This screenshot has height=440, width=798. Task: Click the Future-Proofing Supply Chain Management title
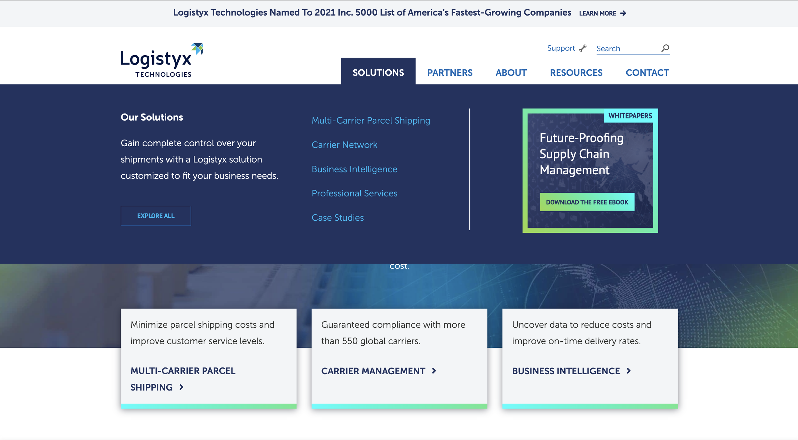[581, 154]
